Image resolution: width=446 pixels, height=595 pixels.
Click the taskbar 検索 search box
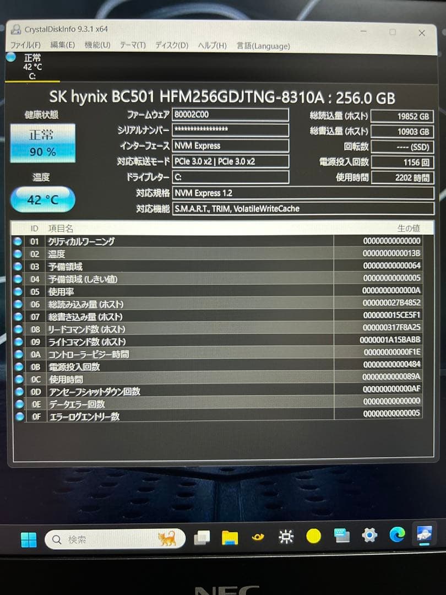tap(115, 539)
